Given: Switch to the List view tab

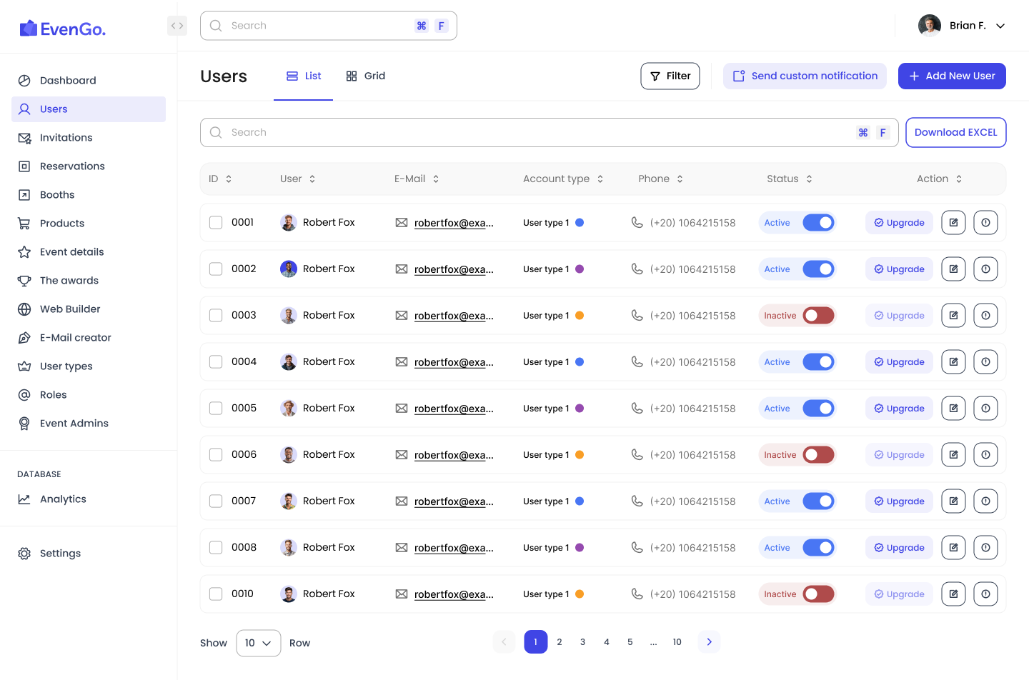Looking at the screenshot, I should [x=304, y=76].
